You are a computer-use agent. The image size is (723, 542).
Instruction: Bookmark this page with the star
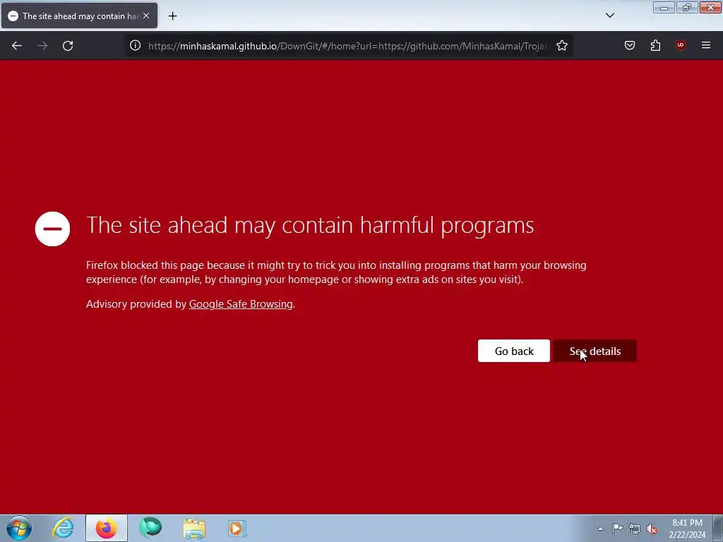coord(561,46)
